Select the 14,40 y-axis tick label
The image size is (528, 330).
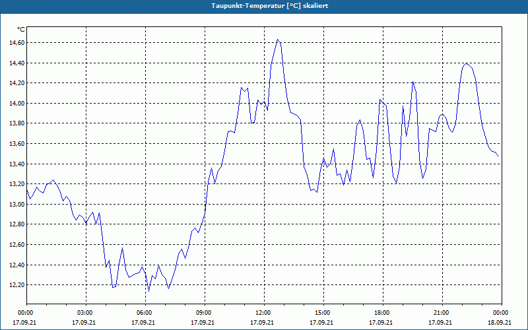[x=15, y=63]
